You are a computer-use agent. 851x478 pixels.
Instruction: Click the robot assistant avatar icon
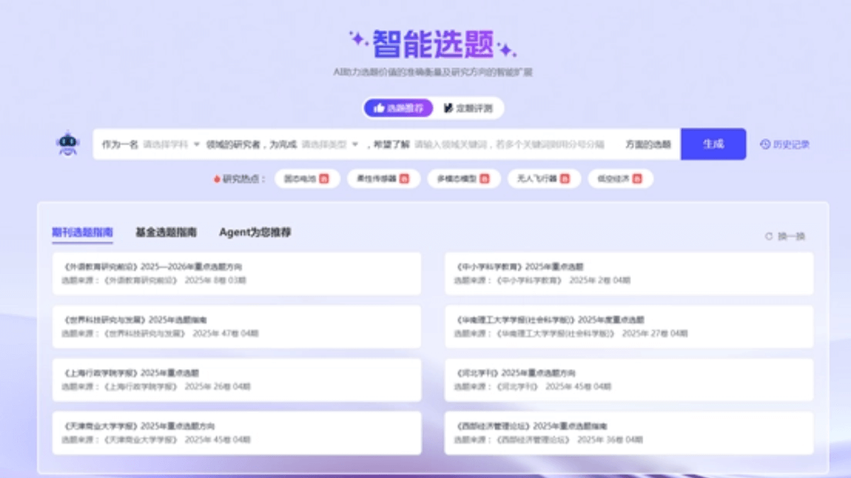click(67, 144)
